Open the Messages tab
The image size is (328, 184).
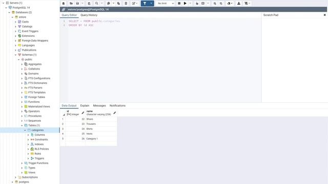coord(99,106)
